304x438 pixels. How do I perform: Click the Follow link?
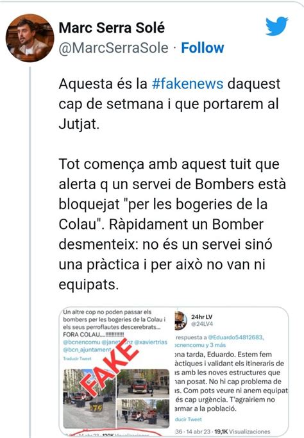click(x=203, y=47)
